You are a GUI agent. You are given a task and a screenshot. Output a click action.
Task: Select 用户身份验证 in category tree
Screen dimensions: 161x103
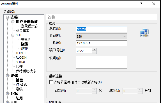click(27, 22)
